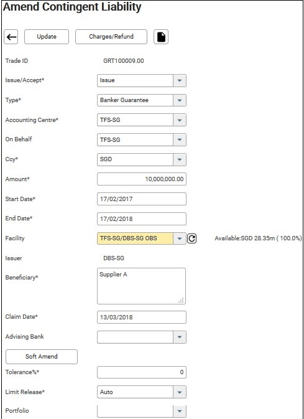Expand the Facility dropdown

pyautogui.click(x=142, y=238)
